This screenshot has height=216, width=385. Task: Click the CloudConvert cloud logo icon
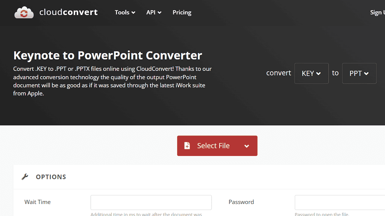[24, 12]
